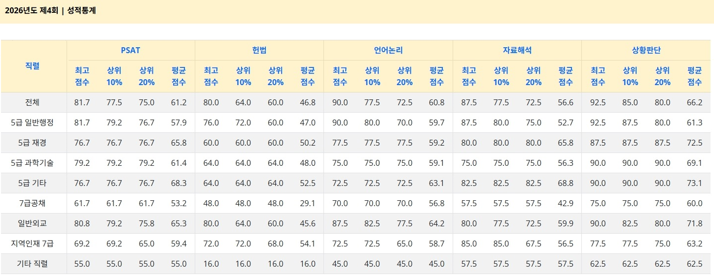Select the 5급 기타 row label
Image resolution: width=714 pixels, height=277 pixels.
[33, 183]
